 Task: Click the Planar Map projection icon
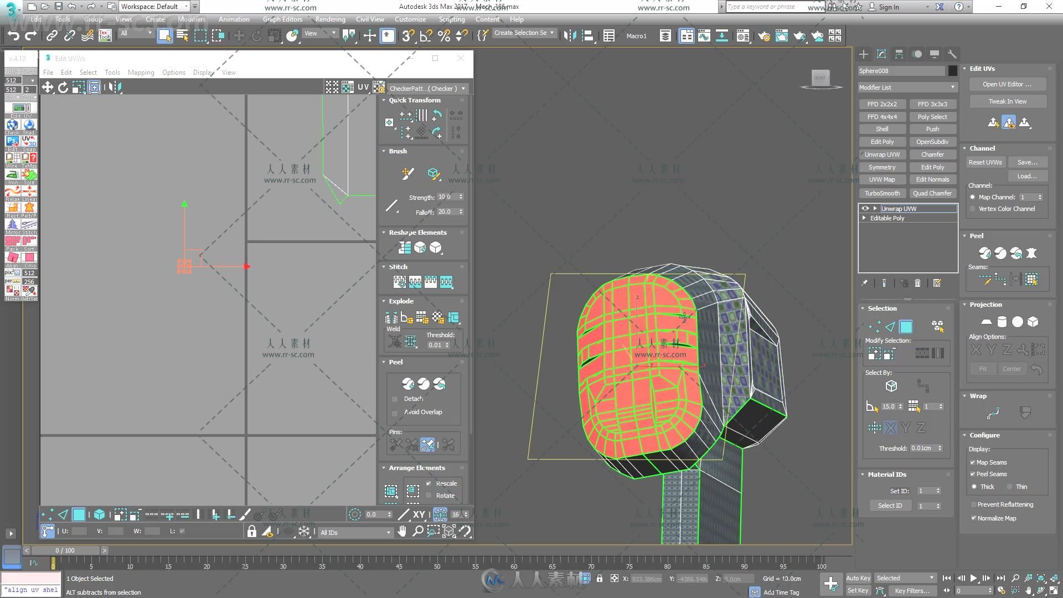(x=986, y=322)
